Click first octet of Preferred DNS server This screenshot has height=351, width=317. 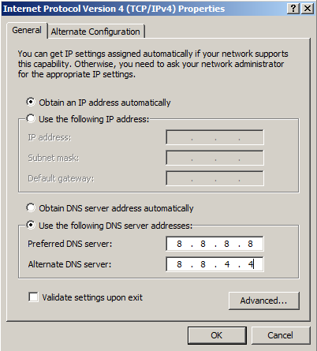(x=179, y=244)
